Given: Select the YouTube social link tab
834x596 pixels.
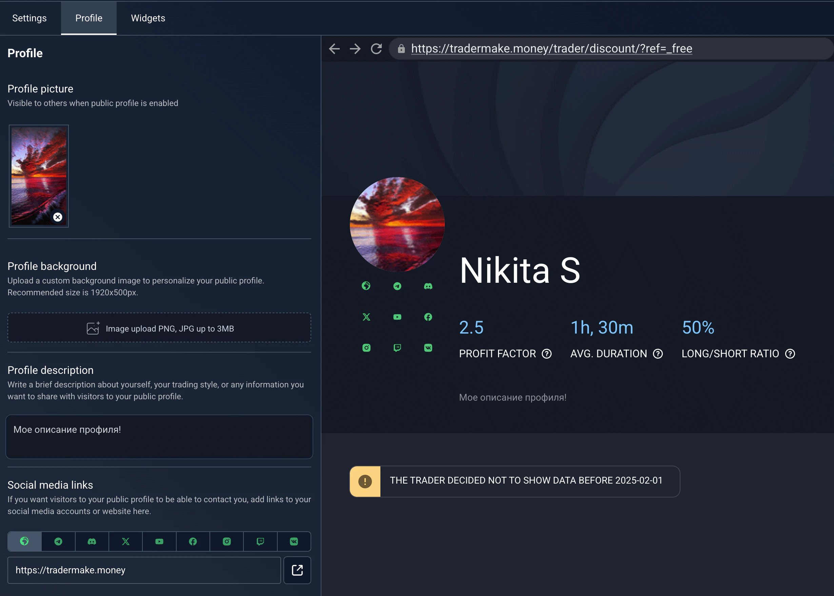Looking at the screenshot, I should (159, 541).
